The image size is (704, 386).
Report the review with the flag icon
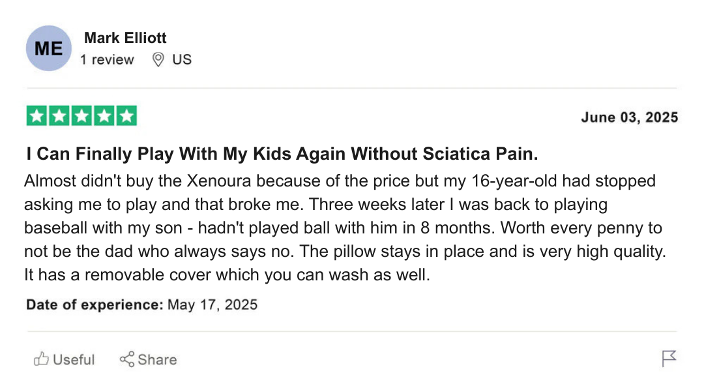coord(669,358)
